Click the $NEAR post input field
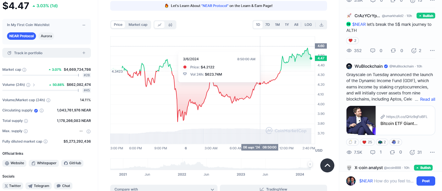Image resolution: width=442 pixels, height=191 pixels. (x=386, y=181)
